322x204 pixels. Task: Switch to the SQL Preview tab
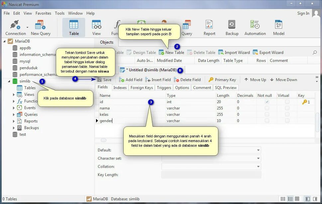(226, 88)
